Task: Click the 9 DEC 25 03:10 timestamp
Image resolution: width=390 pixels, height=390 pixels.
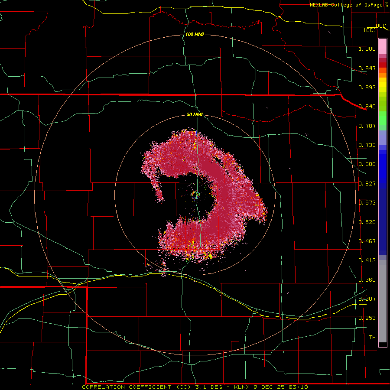Action: pyautogui.click(x=281, y=387)
